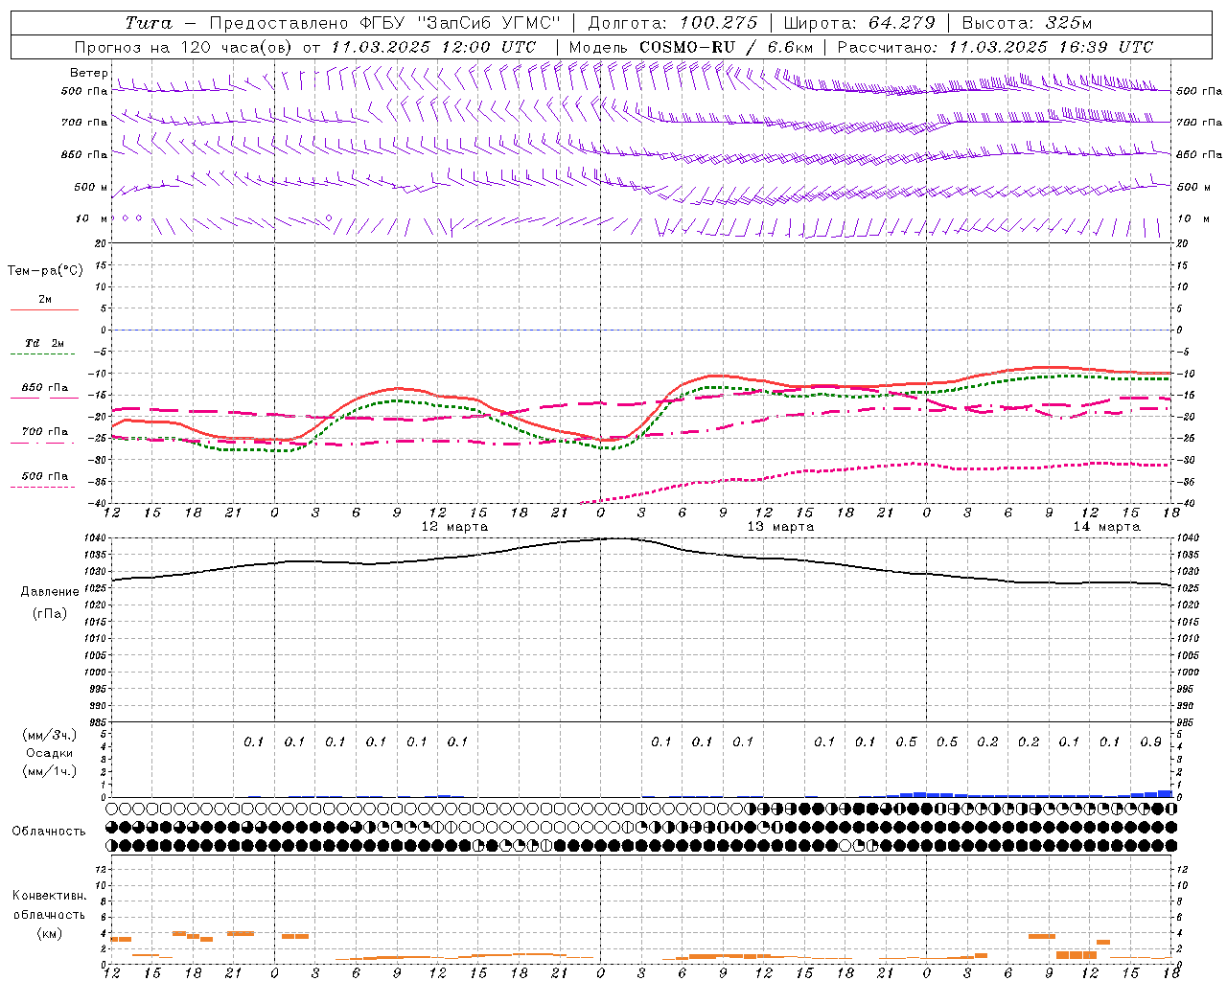The width and height of the screenshot is (1227, 981).
Task: Click '1040' on the left pressure axis
Action: pyautogui.click(x=94, y=538)
